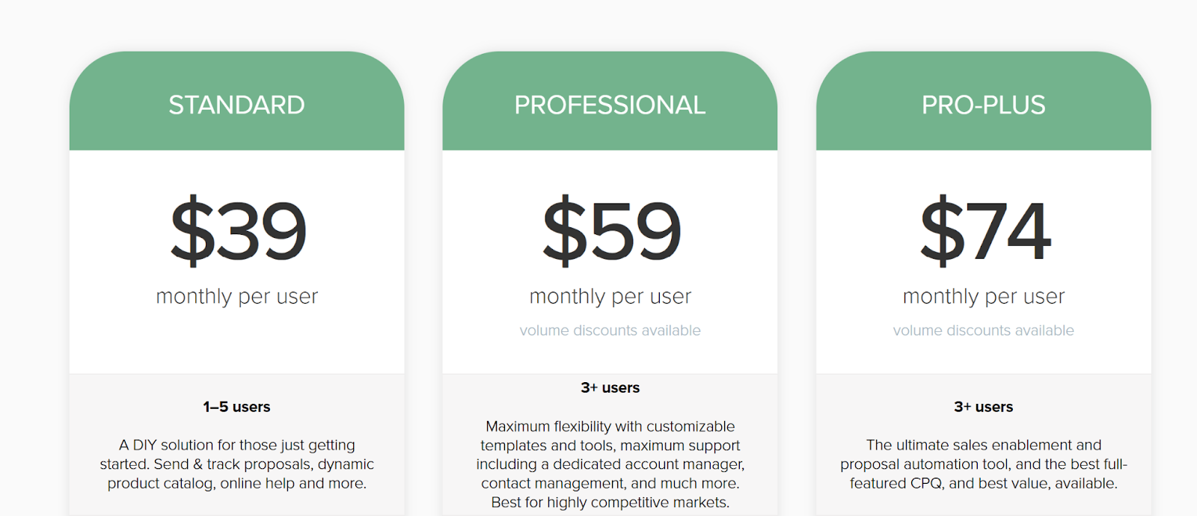Choose the PRO-PLUS plan header title
1197x516 pixels.
click(x=983, y=105)
